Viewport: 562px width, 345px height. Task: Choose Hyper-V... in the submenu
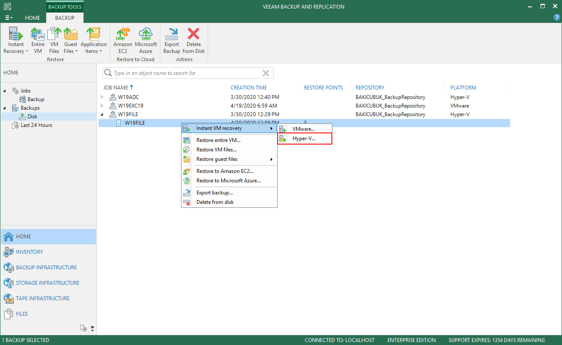click(305, 139)
